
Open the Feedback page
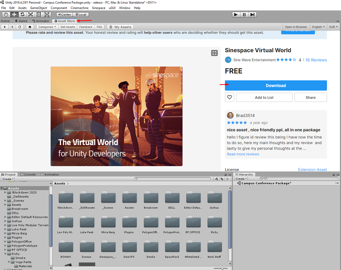[86, 27]
